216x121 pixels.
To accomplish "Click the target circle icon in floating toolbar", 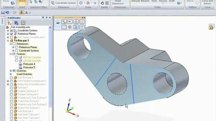I will 82,22.
